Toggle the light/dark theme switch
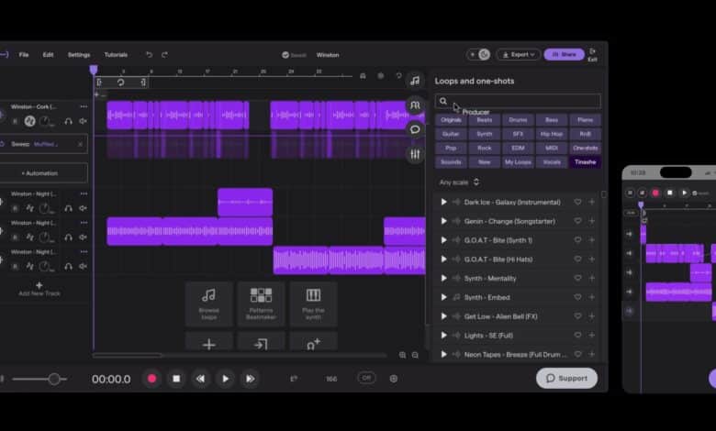The image size is (716, 431). click(478, 55)
